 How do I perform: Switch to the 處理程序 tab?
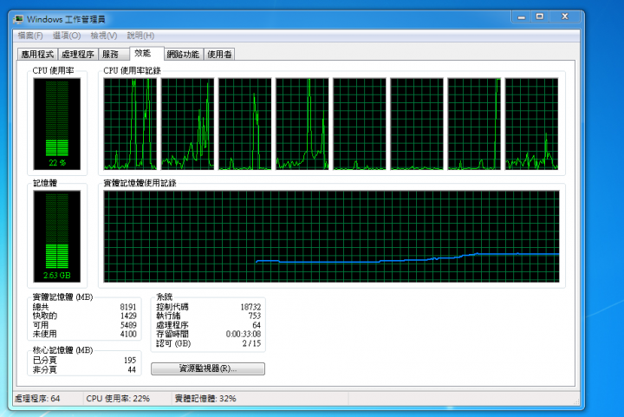(x=78, y=54)
